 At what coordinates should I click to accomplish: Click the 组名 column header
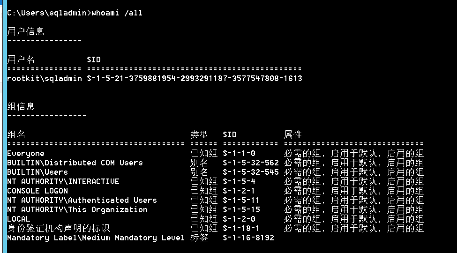(16, 134)
